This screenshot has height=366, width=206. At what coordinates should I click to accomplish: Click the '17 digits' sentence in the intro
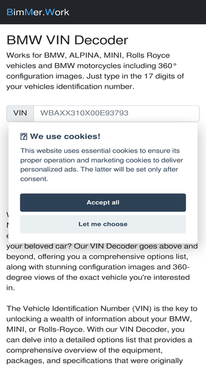[95, 76]
